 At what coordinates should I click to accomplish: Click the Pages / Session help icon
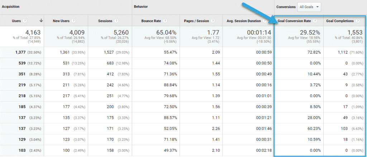tap(214, 21)
